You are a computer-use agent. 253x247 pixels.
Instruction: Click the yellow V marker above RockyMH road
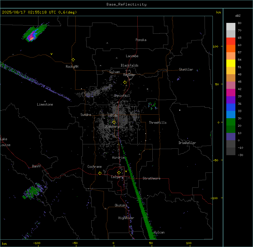(51, 54)
